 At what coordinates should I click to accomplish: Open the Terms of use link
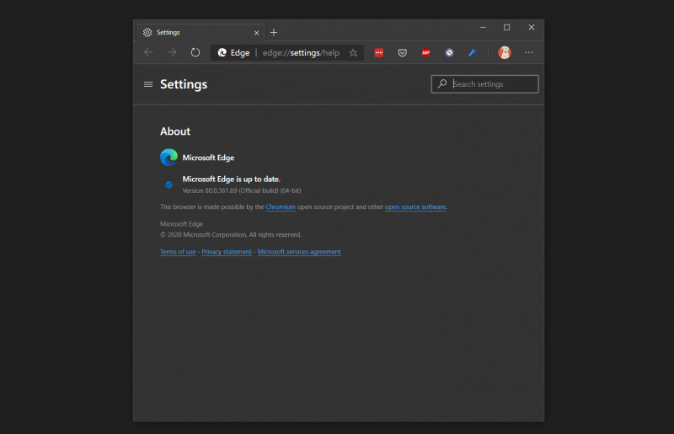coord(178,252)
